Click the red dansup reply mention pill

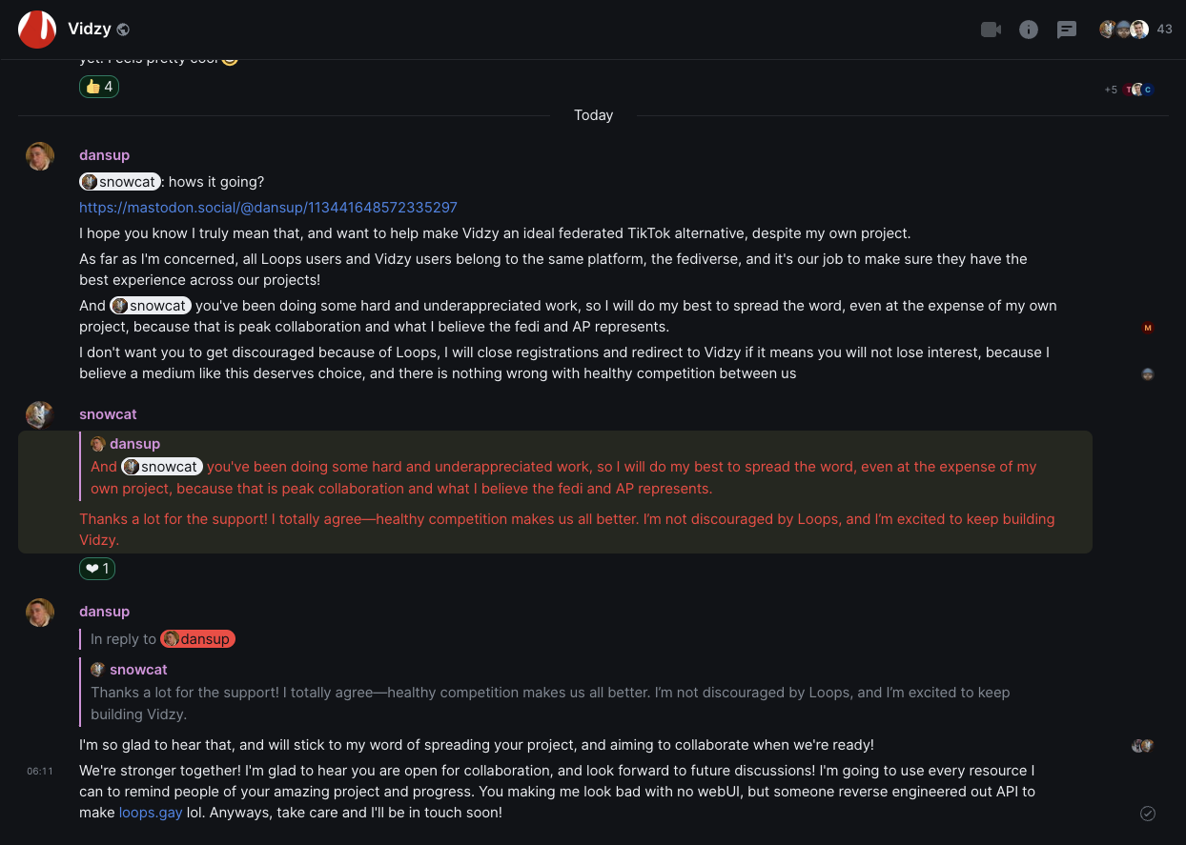coord(197,639)
